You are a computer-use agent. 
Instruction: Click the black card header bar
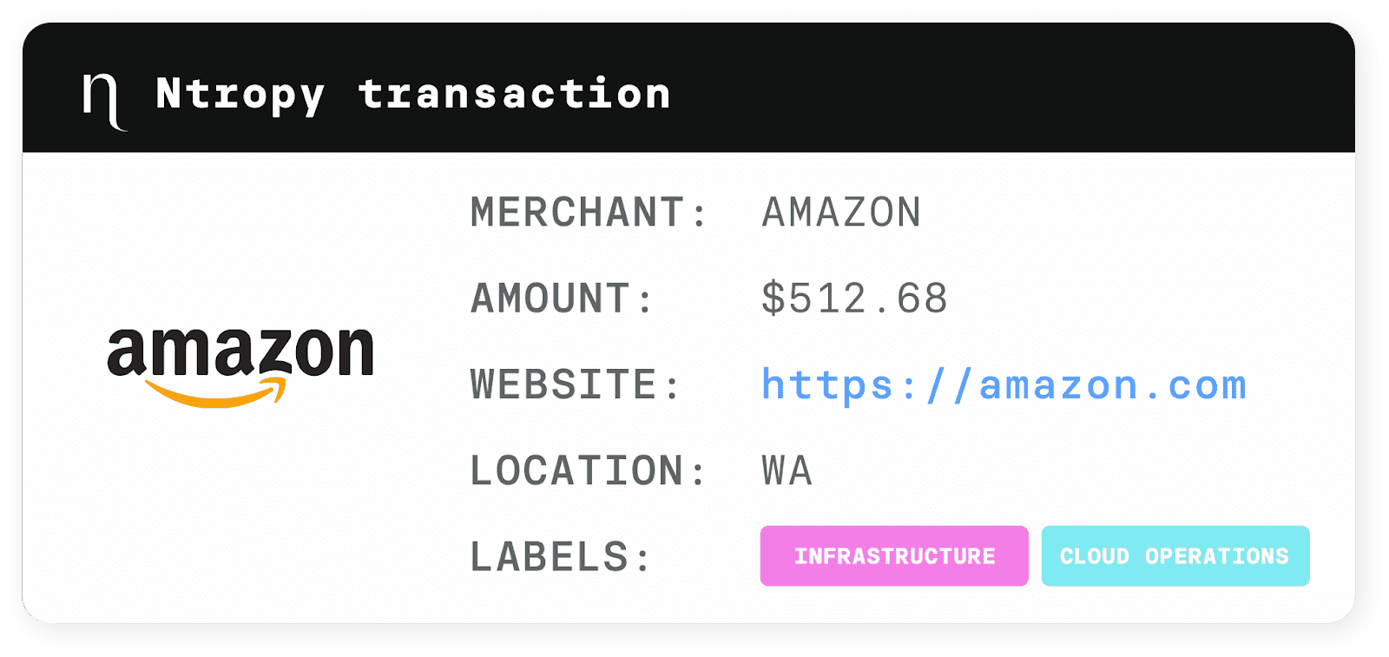(x=688, y=88)
